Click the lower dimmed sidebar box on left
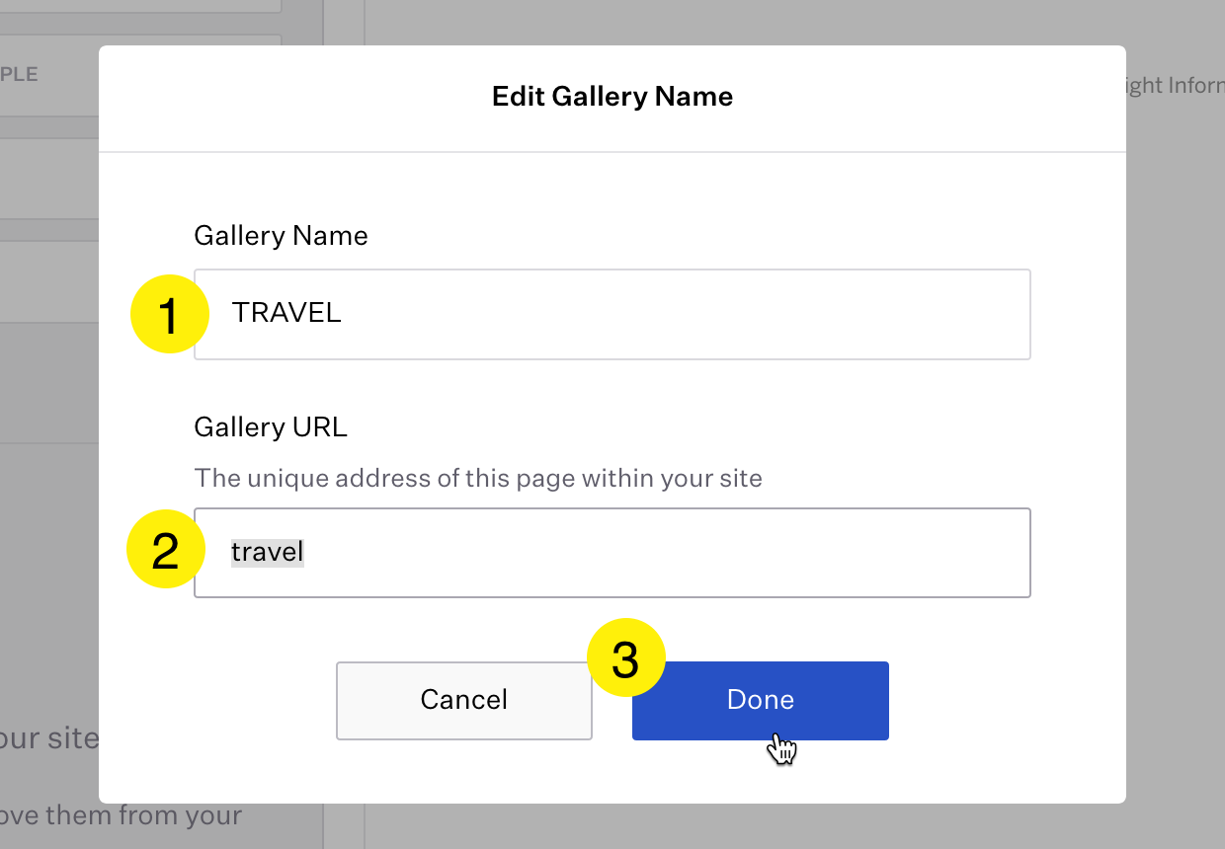The width and height of the screenshot is (1225, 849). (49, 281)
